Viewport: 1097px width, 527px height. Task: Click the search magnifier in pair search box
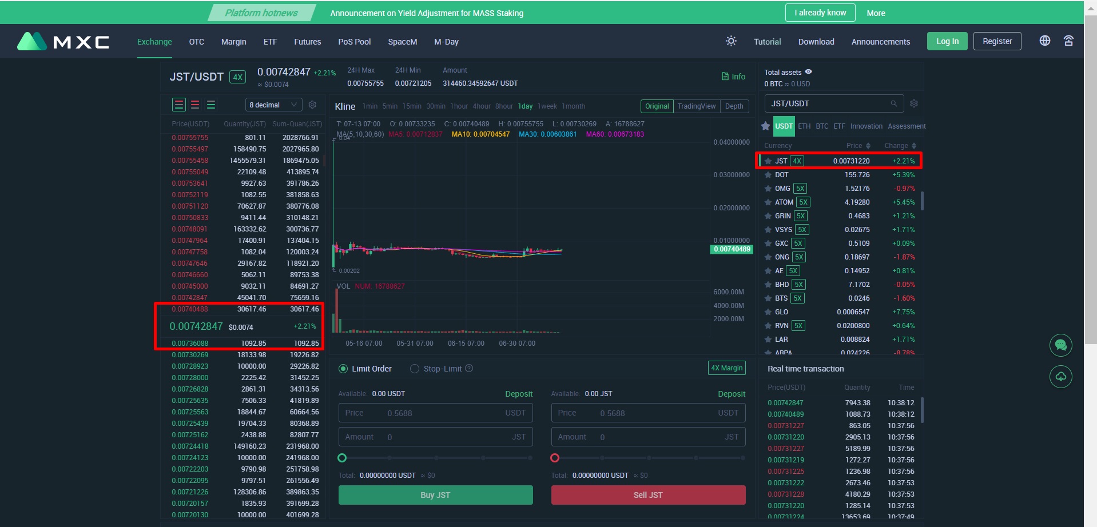tap(893, 103)
